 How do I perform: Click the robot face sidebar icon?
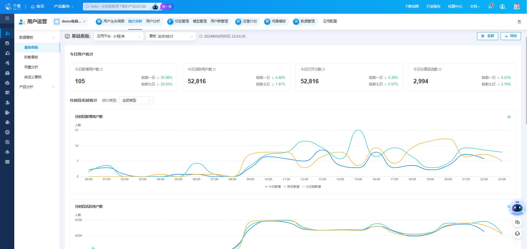(x=7, y=83)
